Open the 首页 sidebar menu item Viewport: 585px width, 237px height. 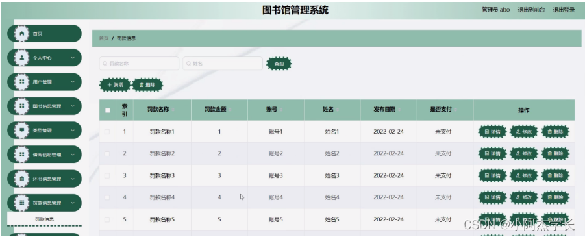point(44,34)
